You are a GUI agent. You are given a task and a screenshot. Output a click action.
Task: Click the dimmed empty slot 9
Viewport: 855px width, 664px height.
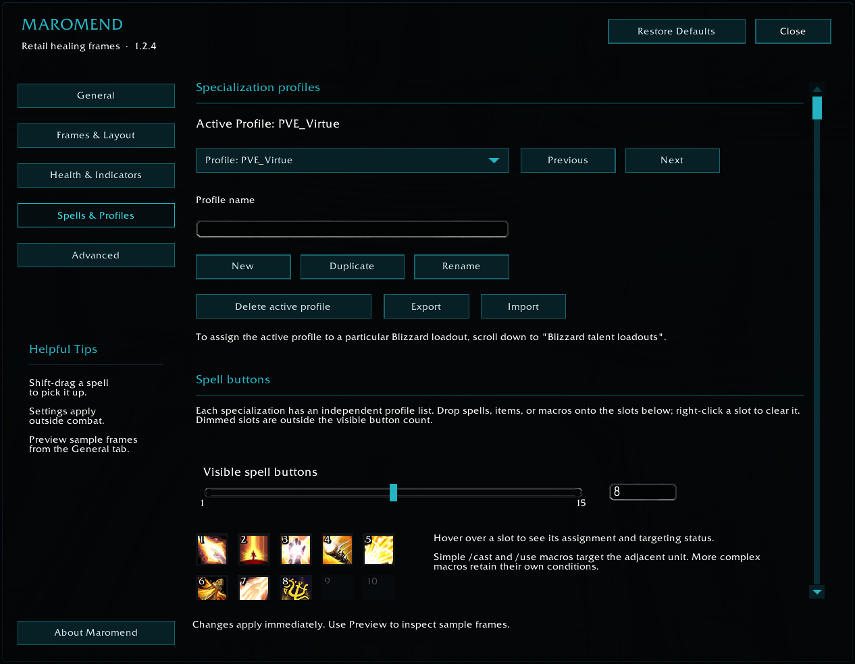pyautogui.click(x=338, y=588)
